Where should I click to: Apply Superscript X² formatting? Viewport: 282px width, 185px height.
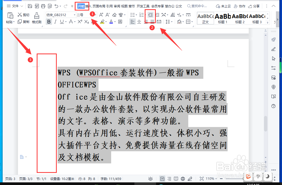[x=80, y=22]
